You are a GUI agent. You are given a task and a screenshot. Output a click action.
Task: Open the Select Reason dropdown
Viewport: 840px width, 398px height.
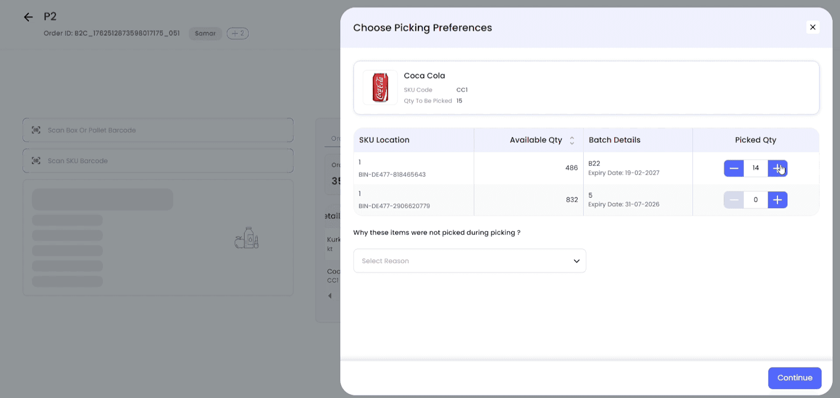469,261
